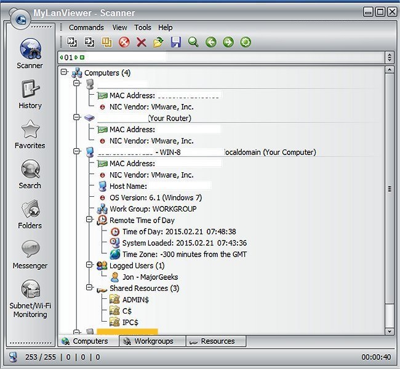
Task: Click the red X delete toolbar icon
Action: coord(141,42)
